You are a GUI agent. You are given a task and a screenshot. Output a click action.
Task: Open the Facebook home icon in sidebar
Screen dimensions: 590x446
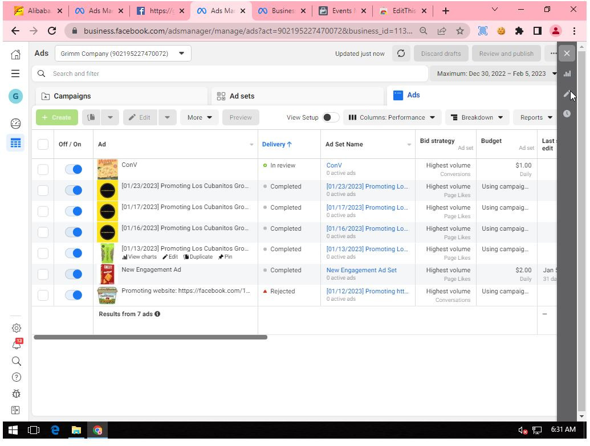coord(15,55)
